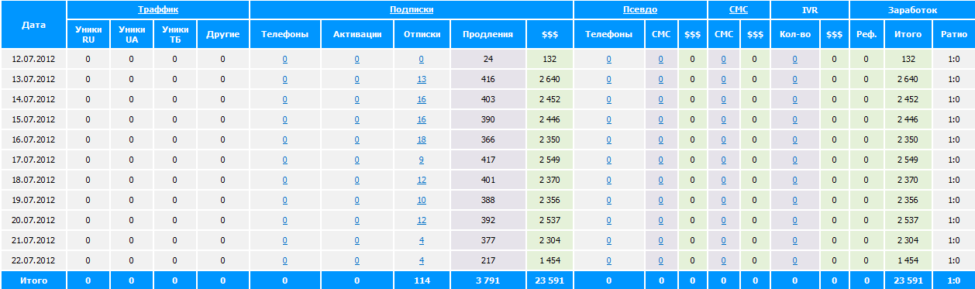Select Продления value 217
Screen dimensions: 975x289
point(487,260)
